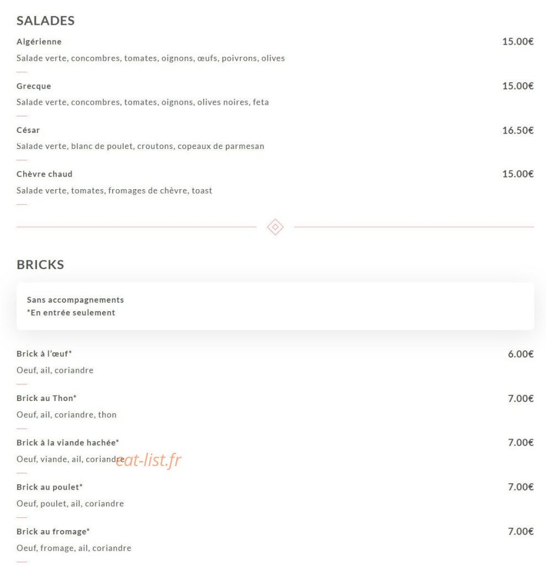
Task: Open Brick à la viande hachée
Action: 68,442
